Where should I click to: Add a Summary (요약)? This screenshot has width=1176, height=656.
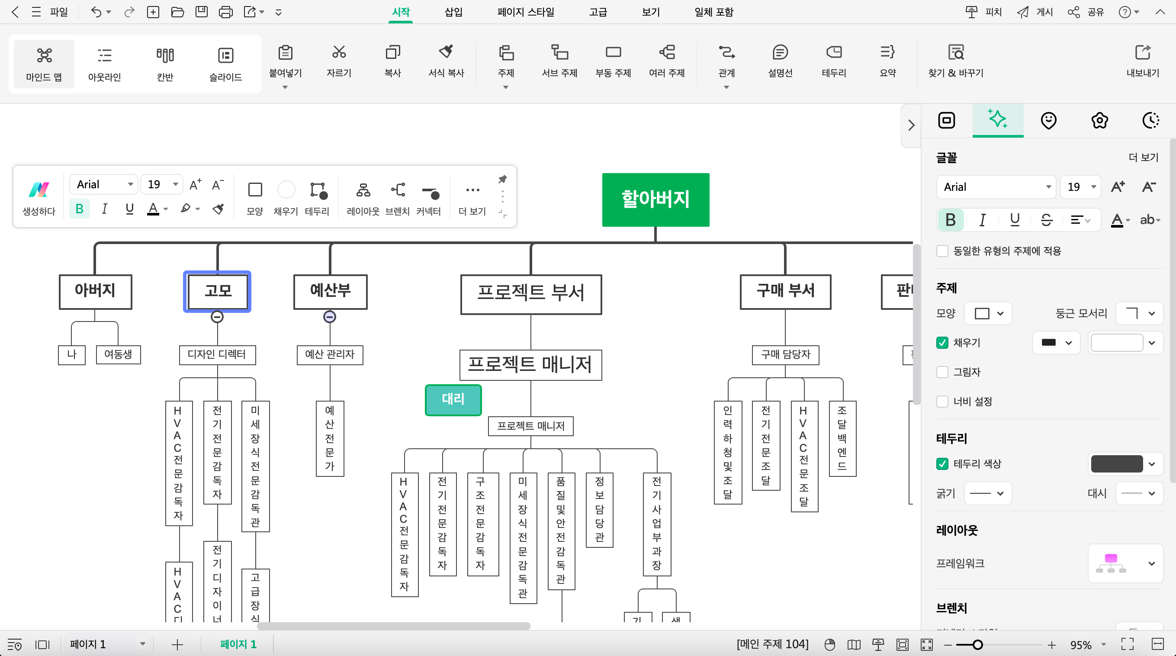(887, 61)
